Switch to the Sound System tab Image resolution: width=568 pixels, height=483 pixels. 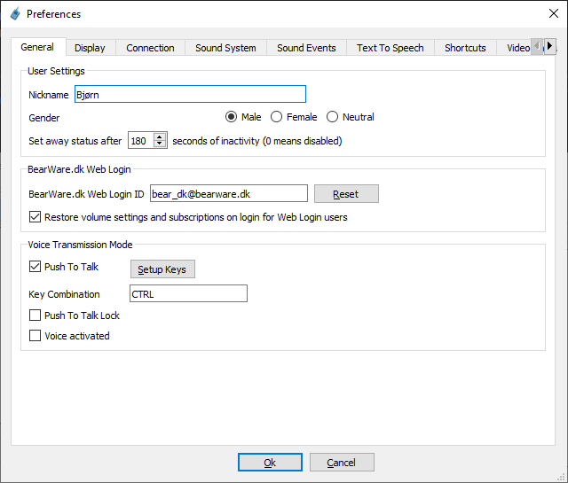tap(225, 48)
